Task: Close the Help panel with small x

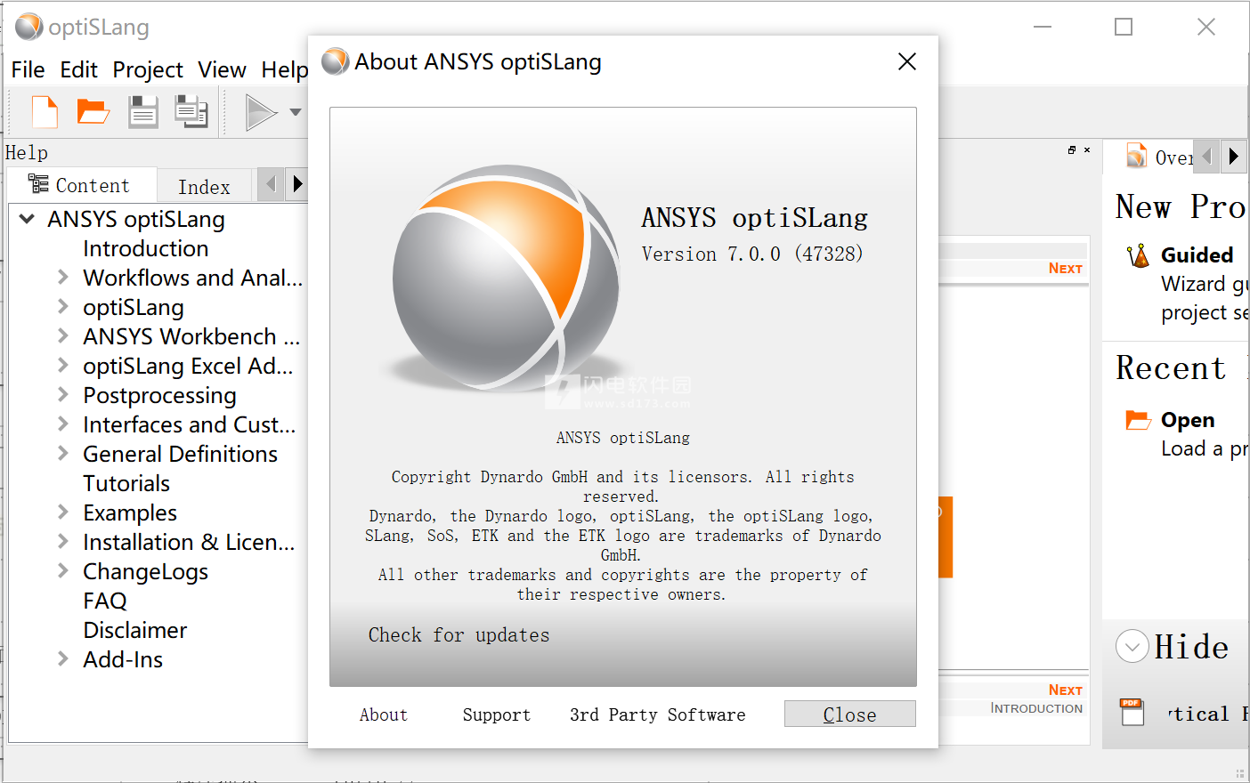Action: [1087, 149]
